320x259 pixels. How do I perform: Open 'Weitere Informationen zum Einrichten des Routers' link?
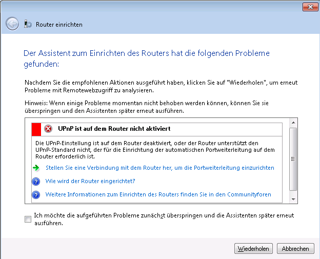(x=158, y=195)
